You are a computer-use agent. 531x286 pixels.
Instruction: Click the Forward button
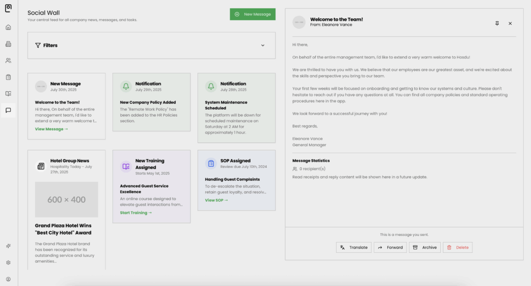click(x=390, y=248)
